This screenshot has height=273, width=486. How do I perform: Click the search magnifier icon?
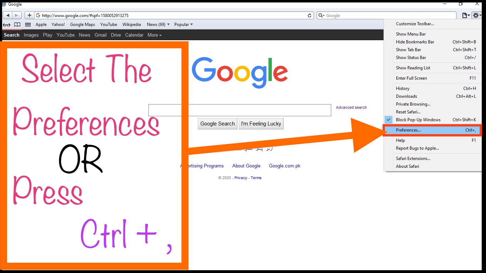pyautogui.click(x=321, y=16)
